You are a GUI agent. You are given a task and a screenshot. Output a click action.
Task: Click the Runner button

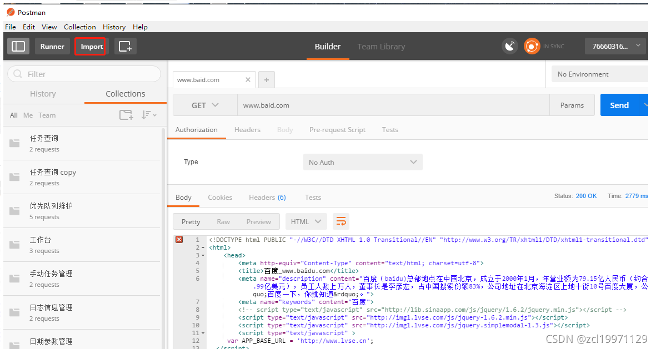point(52,47)
